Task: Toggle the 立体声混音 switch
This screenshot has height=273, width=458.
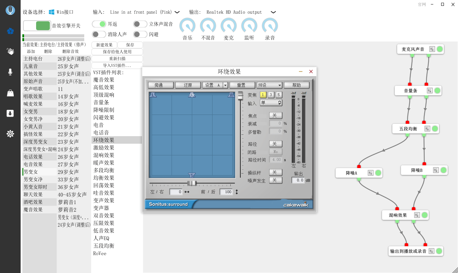Action: [140, 24]
